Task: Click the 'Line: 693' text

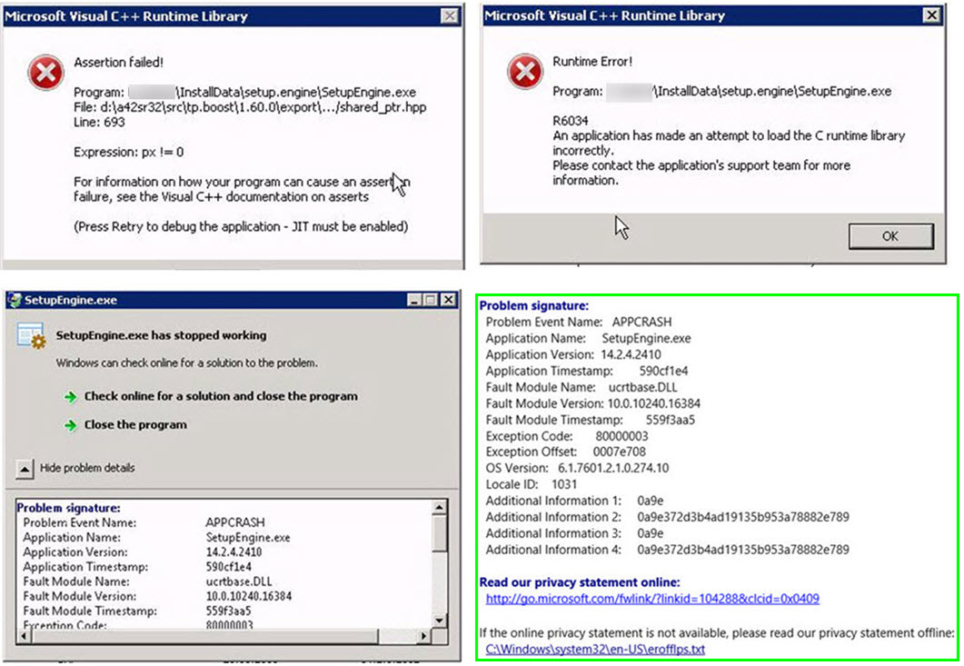Action: [x=99, y=122]
